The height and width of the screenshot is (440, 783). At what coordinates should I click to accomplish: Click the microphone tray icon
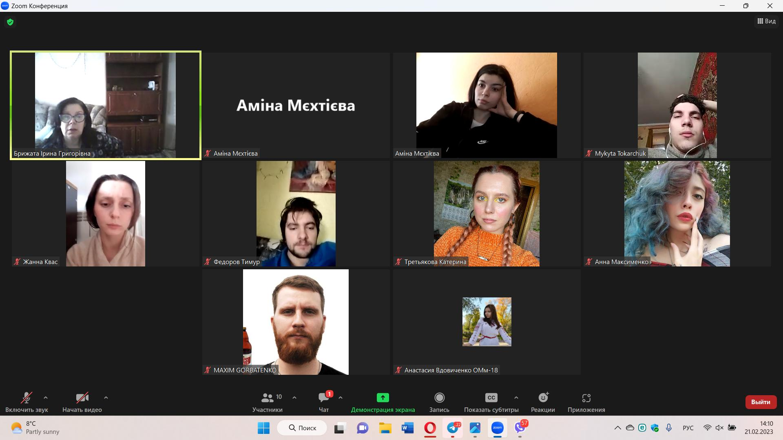(669, 428)
